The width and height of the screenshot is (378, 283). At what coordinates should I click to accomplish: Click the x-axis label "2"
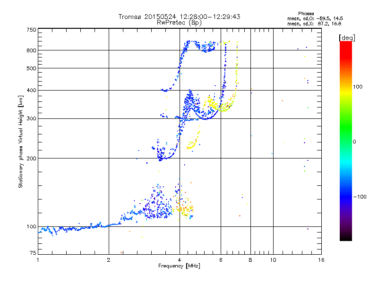pos(109,260)
